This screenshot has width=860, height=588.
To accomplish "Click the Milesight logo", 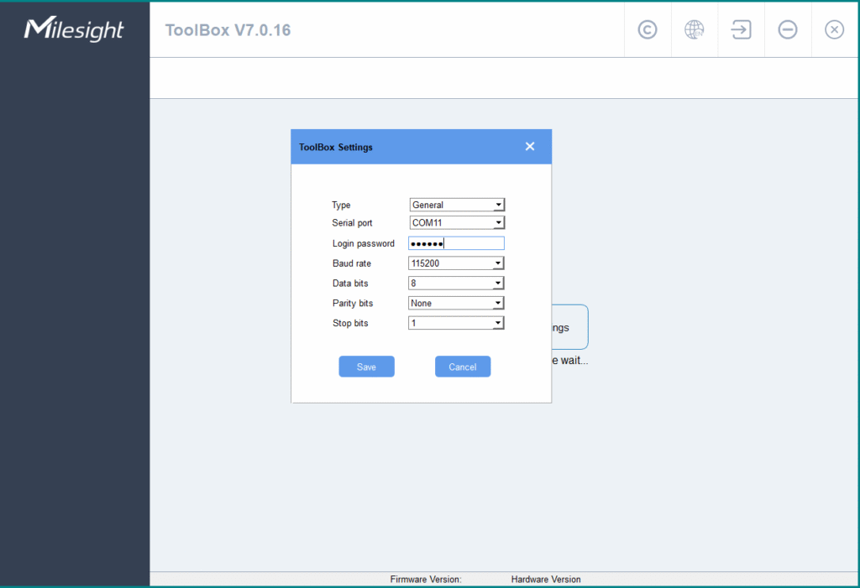I will click(x=74, y=30).
